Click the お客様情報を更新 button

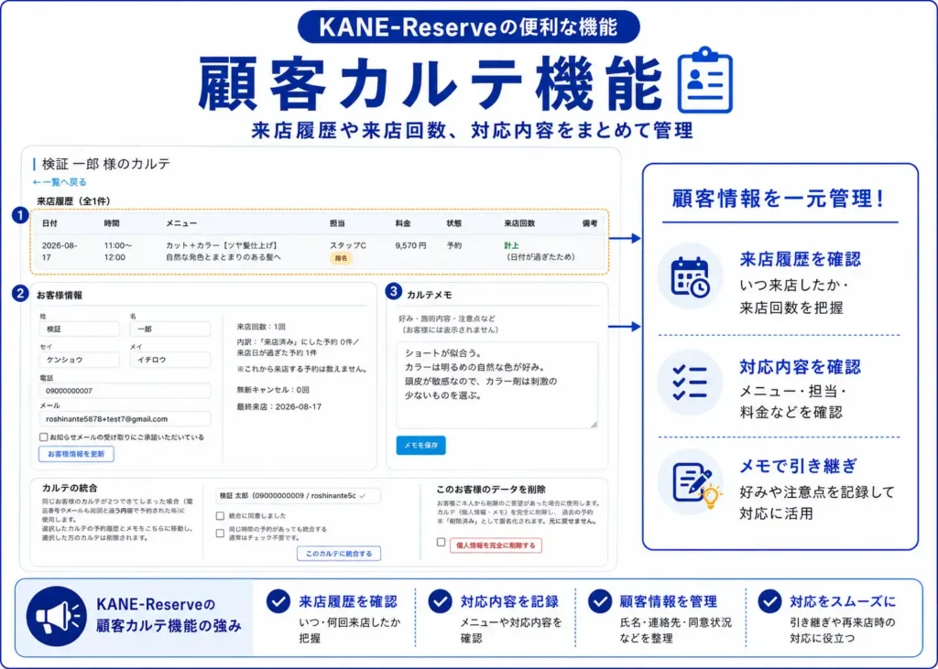pyautogui.click(x=76, y=454)
